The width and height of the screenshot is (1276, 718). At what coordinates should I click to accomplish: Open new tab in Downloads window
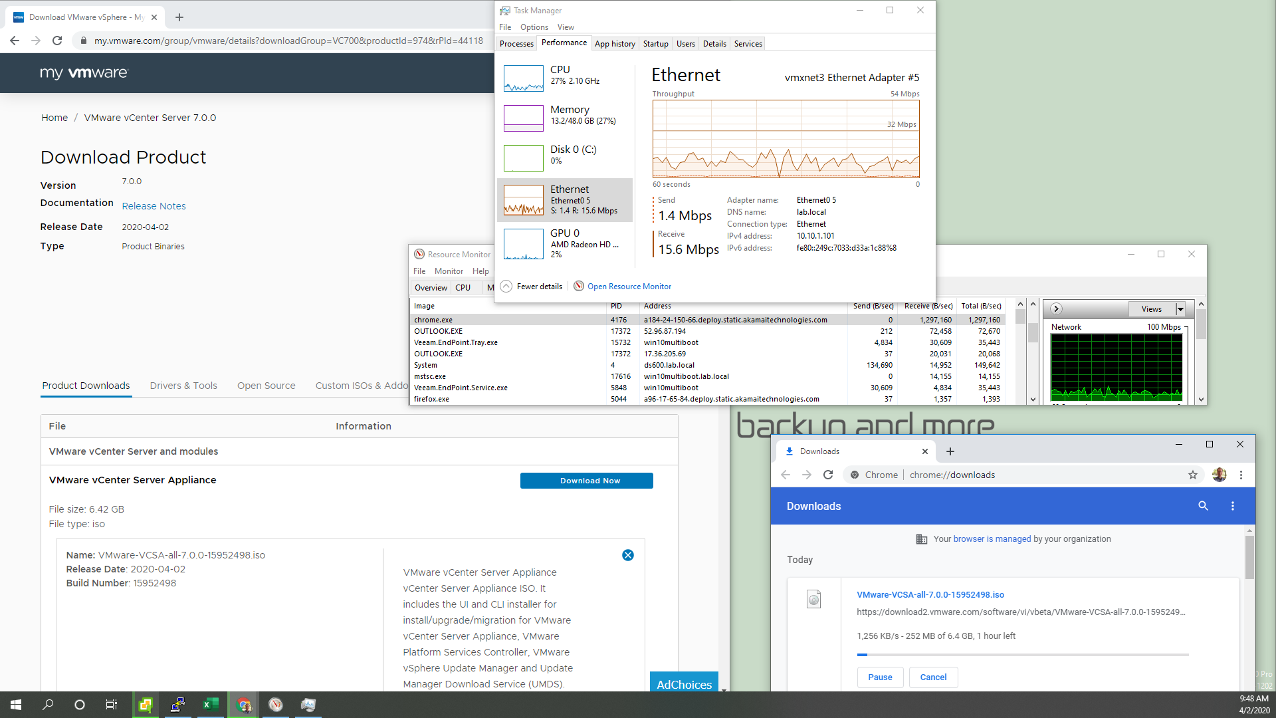pos(950,451)
